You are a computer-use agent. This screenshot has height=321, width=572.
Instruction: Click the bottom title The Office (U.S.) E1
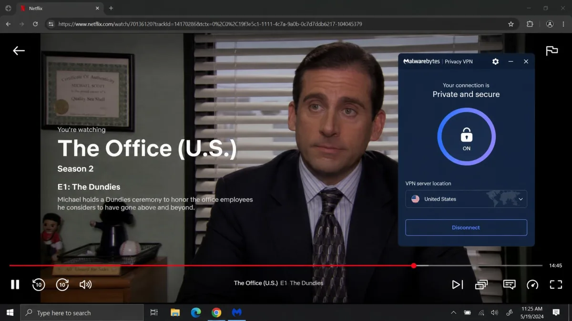[278, 283]
